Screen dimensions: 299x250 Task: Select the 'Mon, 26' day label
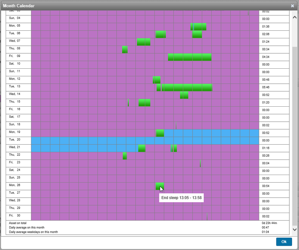click(x=14, y=185)
